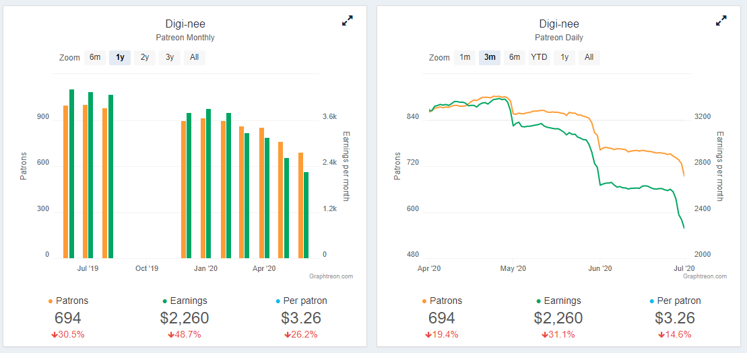Select 3m zoom on Patreon Daily chart
747x353 pixels.
tap(490, 58)
